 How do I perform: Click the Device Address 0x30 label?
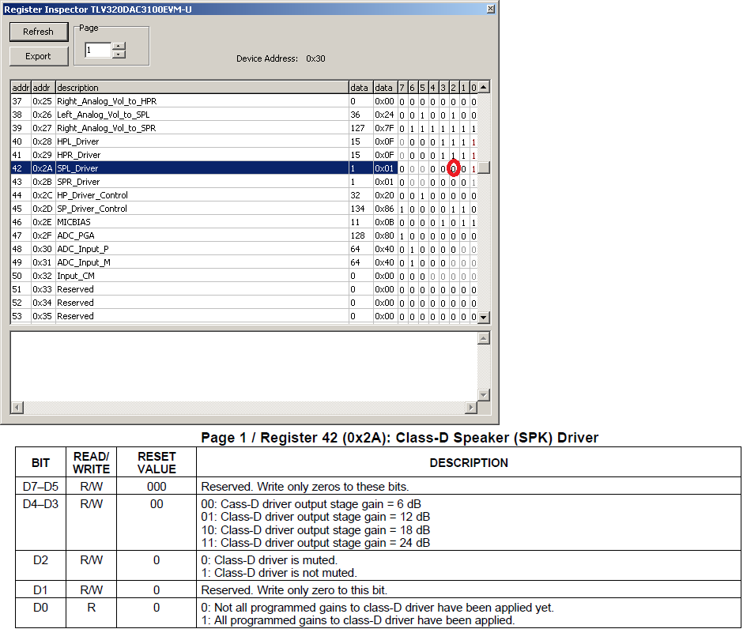pos(281,58)
